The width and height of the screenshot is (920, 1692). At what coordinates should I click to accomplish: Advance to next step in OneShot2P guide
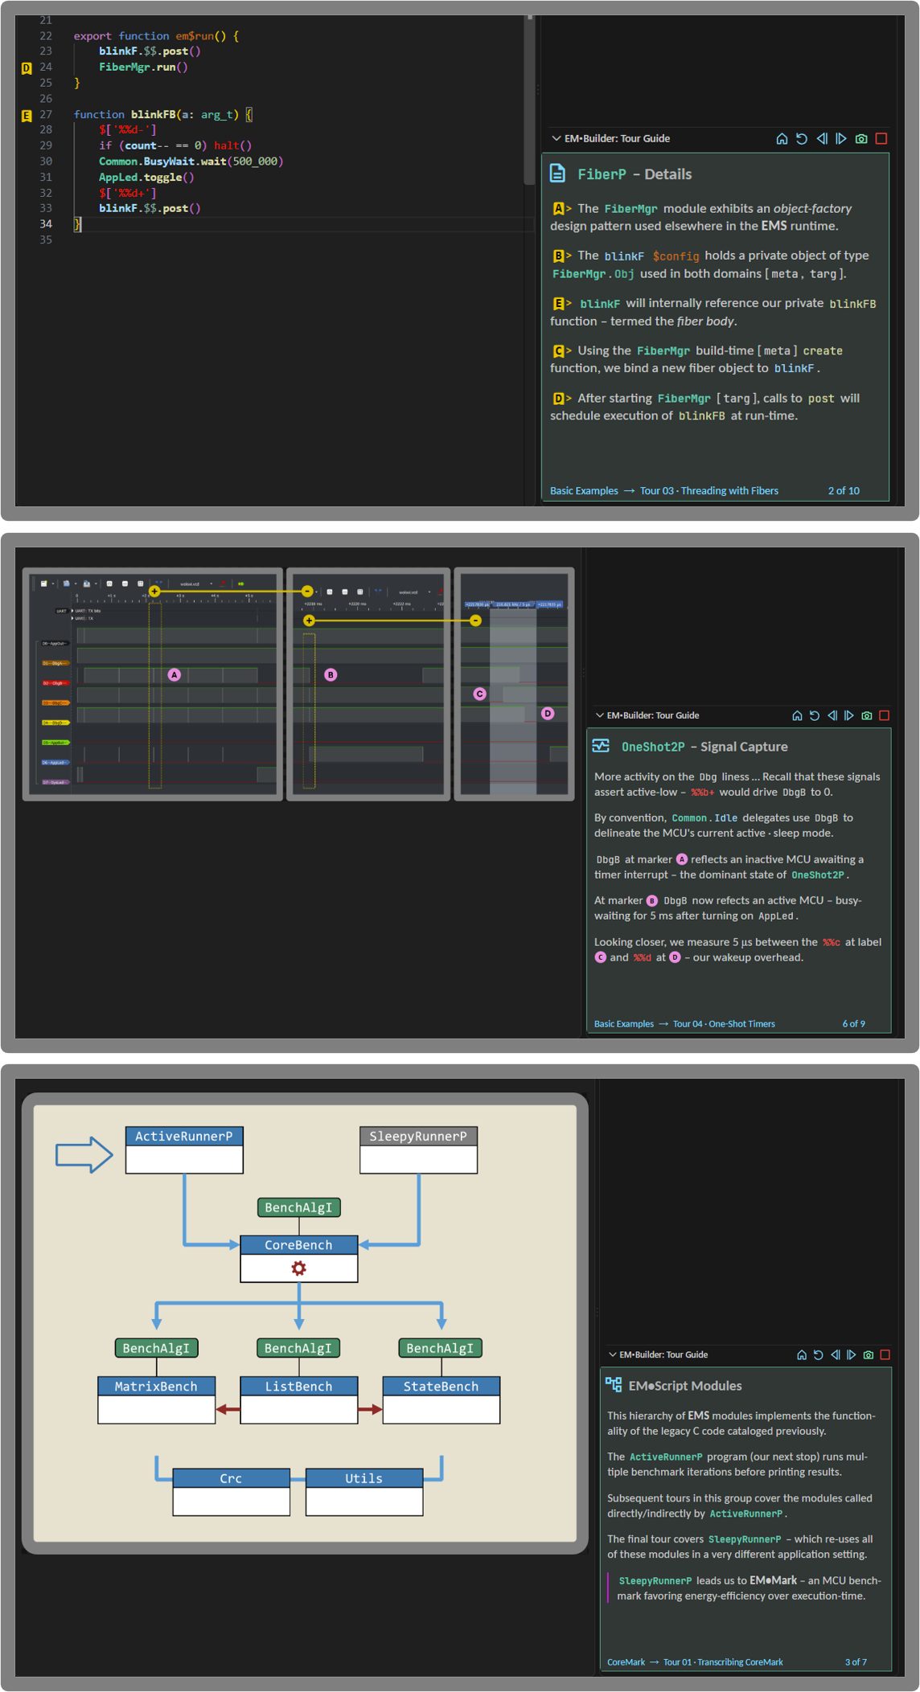(x=849, y=715)
